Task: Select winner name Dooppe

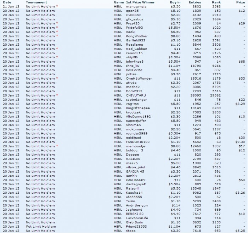Action: (133, 155)
